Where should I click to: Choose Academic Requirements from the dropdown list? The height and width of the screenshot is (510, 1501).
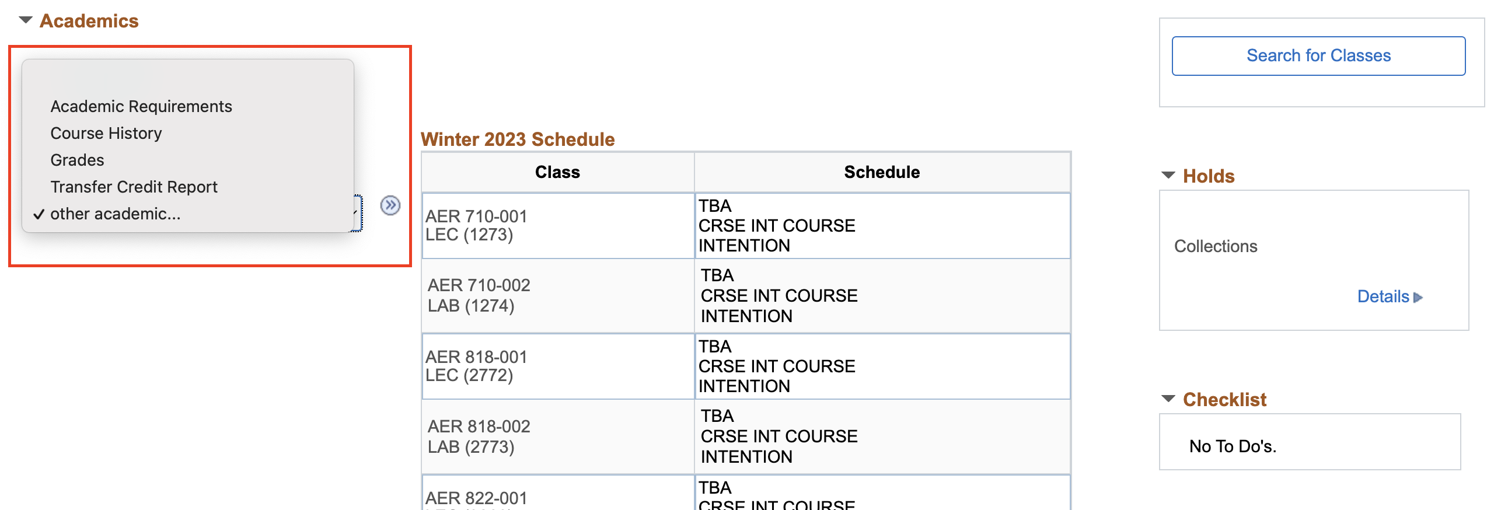[141, 106]
